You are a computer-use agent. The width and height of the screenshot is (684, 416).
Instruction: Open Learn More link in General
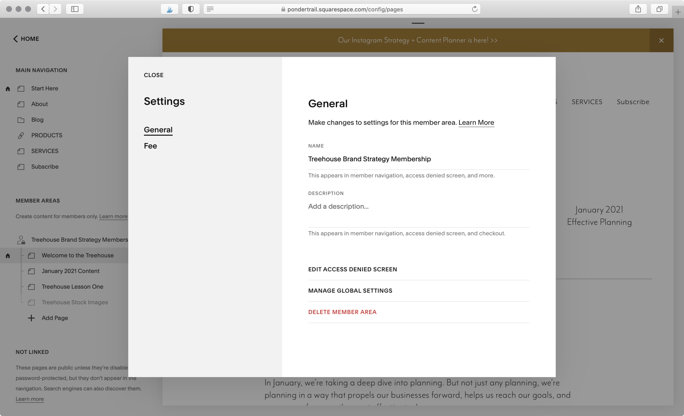pyautogui.click(x=476, y=122)
